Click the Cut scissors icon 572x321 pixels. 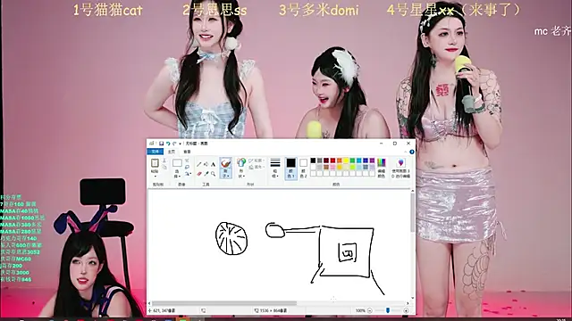[164, 160]
